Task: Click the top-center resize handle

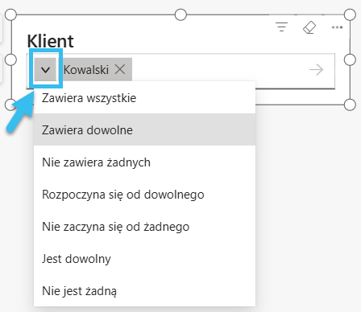Action: pos(180,14)
